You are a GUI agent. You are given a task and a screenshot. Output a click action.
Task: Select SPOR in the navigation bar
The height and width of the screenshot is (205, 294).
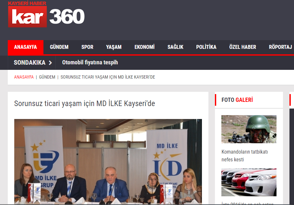(87, 47)
